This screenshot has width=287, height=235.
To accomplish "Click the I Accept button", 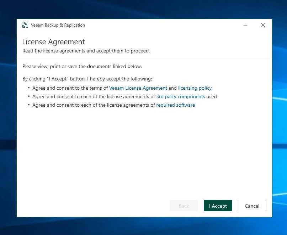I will pyautogui.click(x=218, y=206).
